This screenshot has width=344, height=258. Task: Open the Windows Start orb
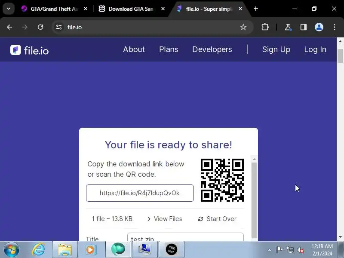coord(12,250)
